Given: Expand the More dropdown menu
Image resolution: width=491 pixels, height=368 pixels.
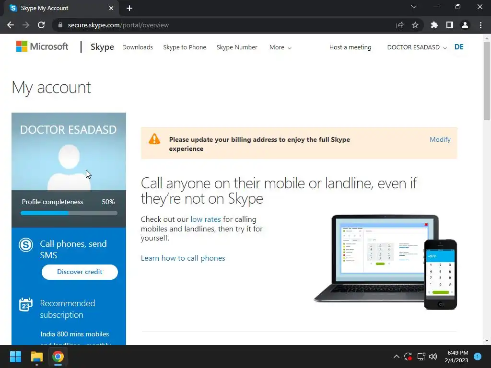Looking at the screenshot, I should 280,47.
